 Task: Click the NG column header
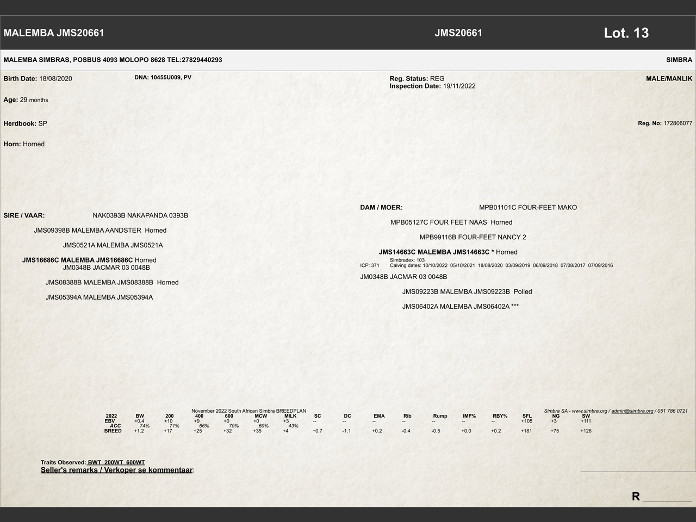click(556, 416)
